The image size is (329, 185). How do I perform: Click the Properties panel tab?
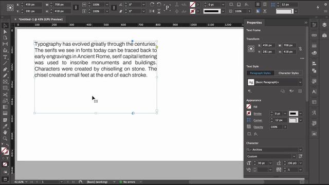(254, 23)
